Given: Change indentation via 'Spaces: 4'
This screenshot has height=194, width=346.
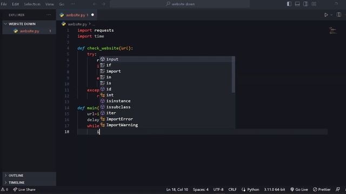Looking at the screenshot, I should (201, 189).
